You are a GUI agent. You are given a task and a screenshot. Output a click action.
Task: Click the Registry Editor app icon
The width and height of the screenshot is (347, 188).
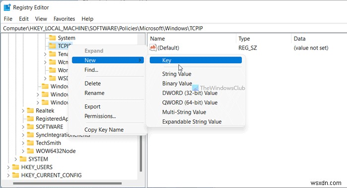(7, 7)
